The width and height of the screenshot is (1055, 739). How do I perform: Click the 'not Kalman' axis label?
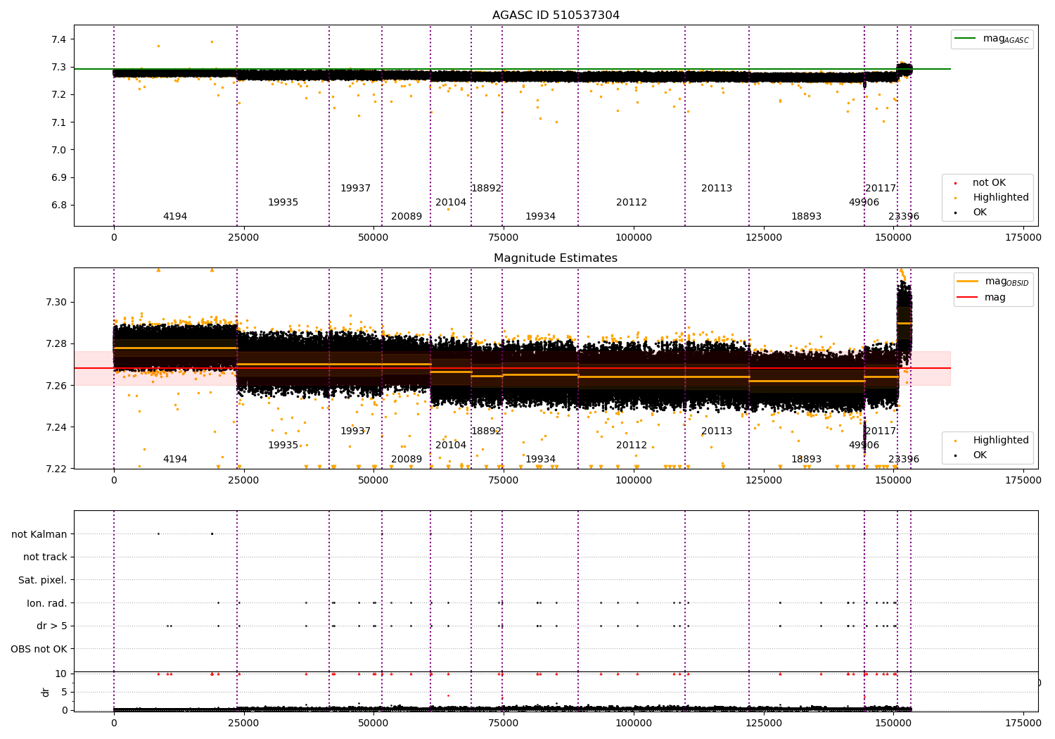(39, 534)
